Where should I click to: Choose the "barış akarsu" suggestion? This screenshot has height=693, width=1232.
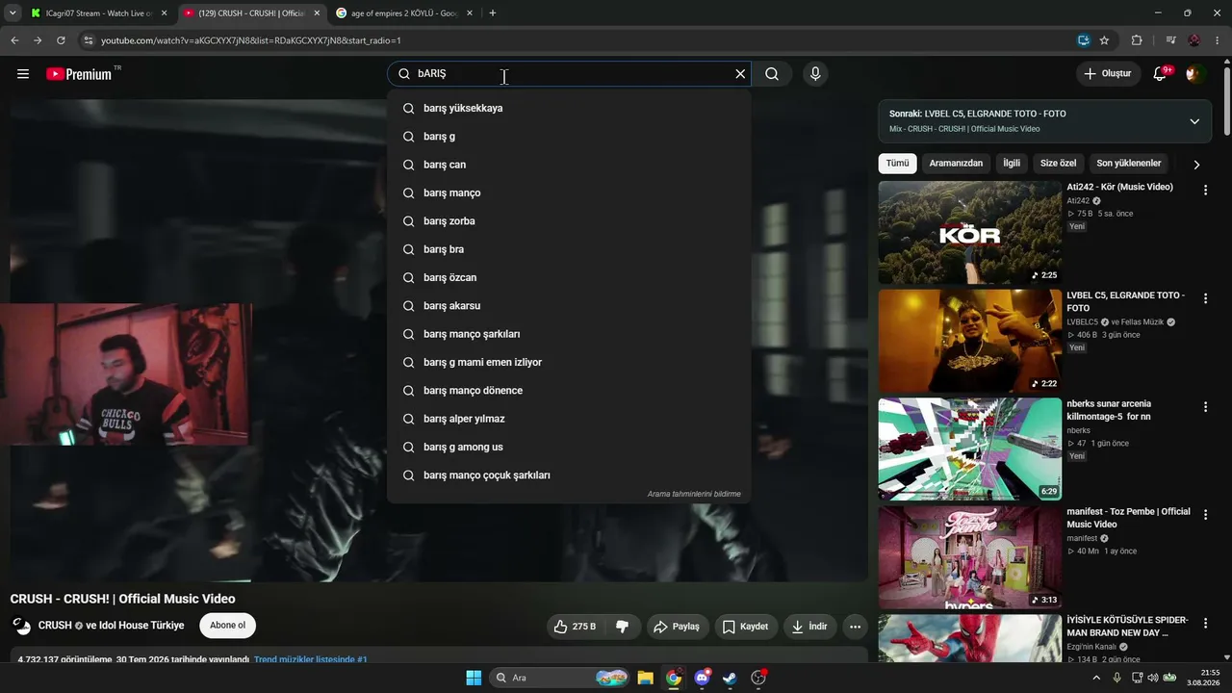click(x=569, y=306)
